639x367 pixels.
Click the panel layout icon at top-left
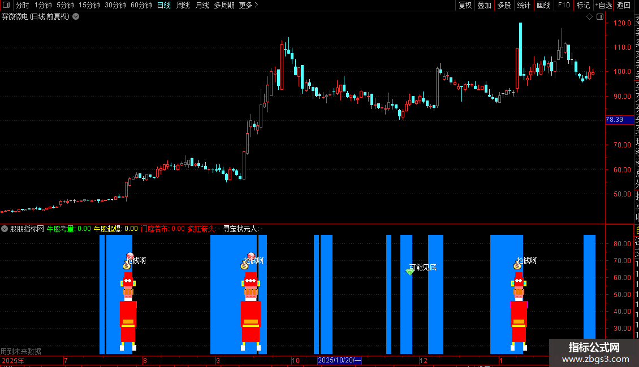(x=6, y=5)
